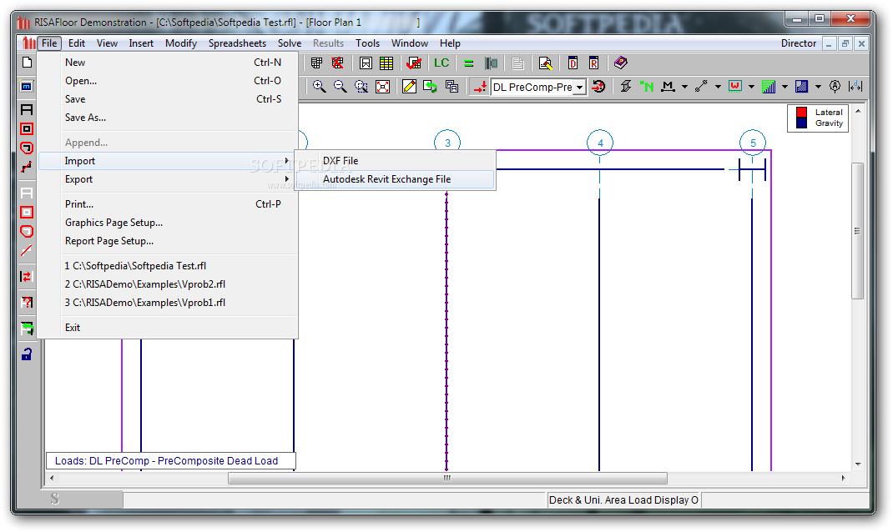
Task: Toggle the I-beam member rendering icon
Action: click(x=626, y=87)
